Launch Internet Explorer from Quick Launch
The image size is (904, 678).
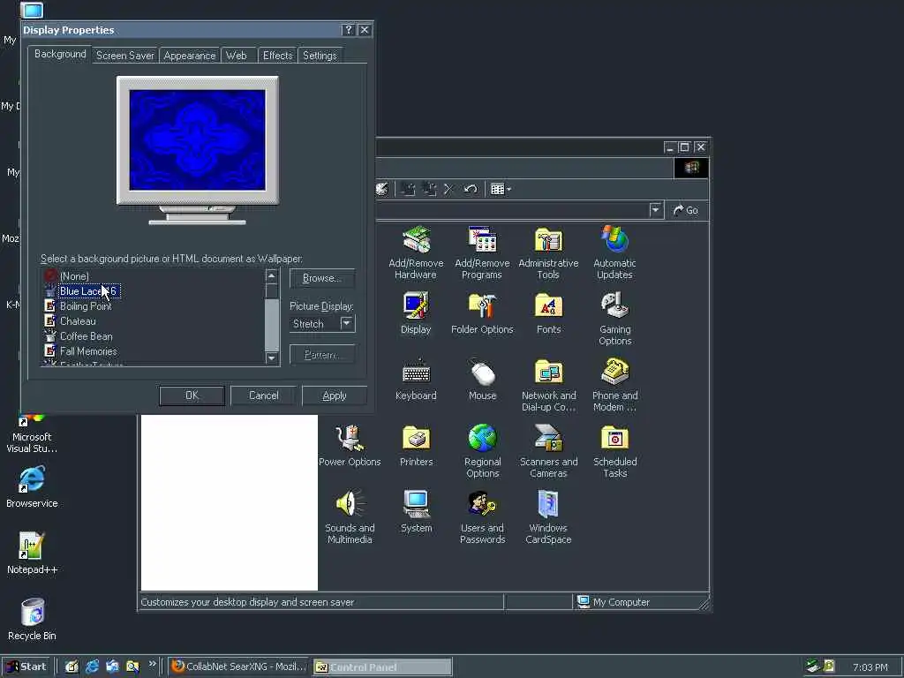pos(92,667)
